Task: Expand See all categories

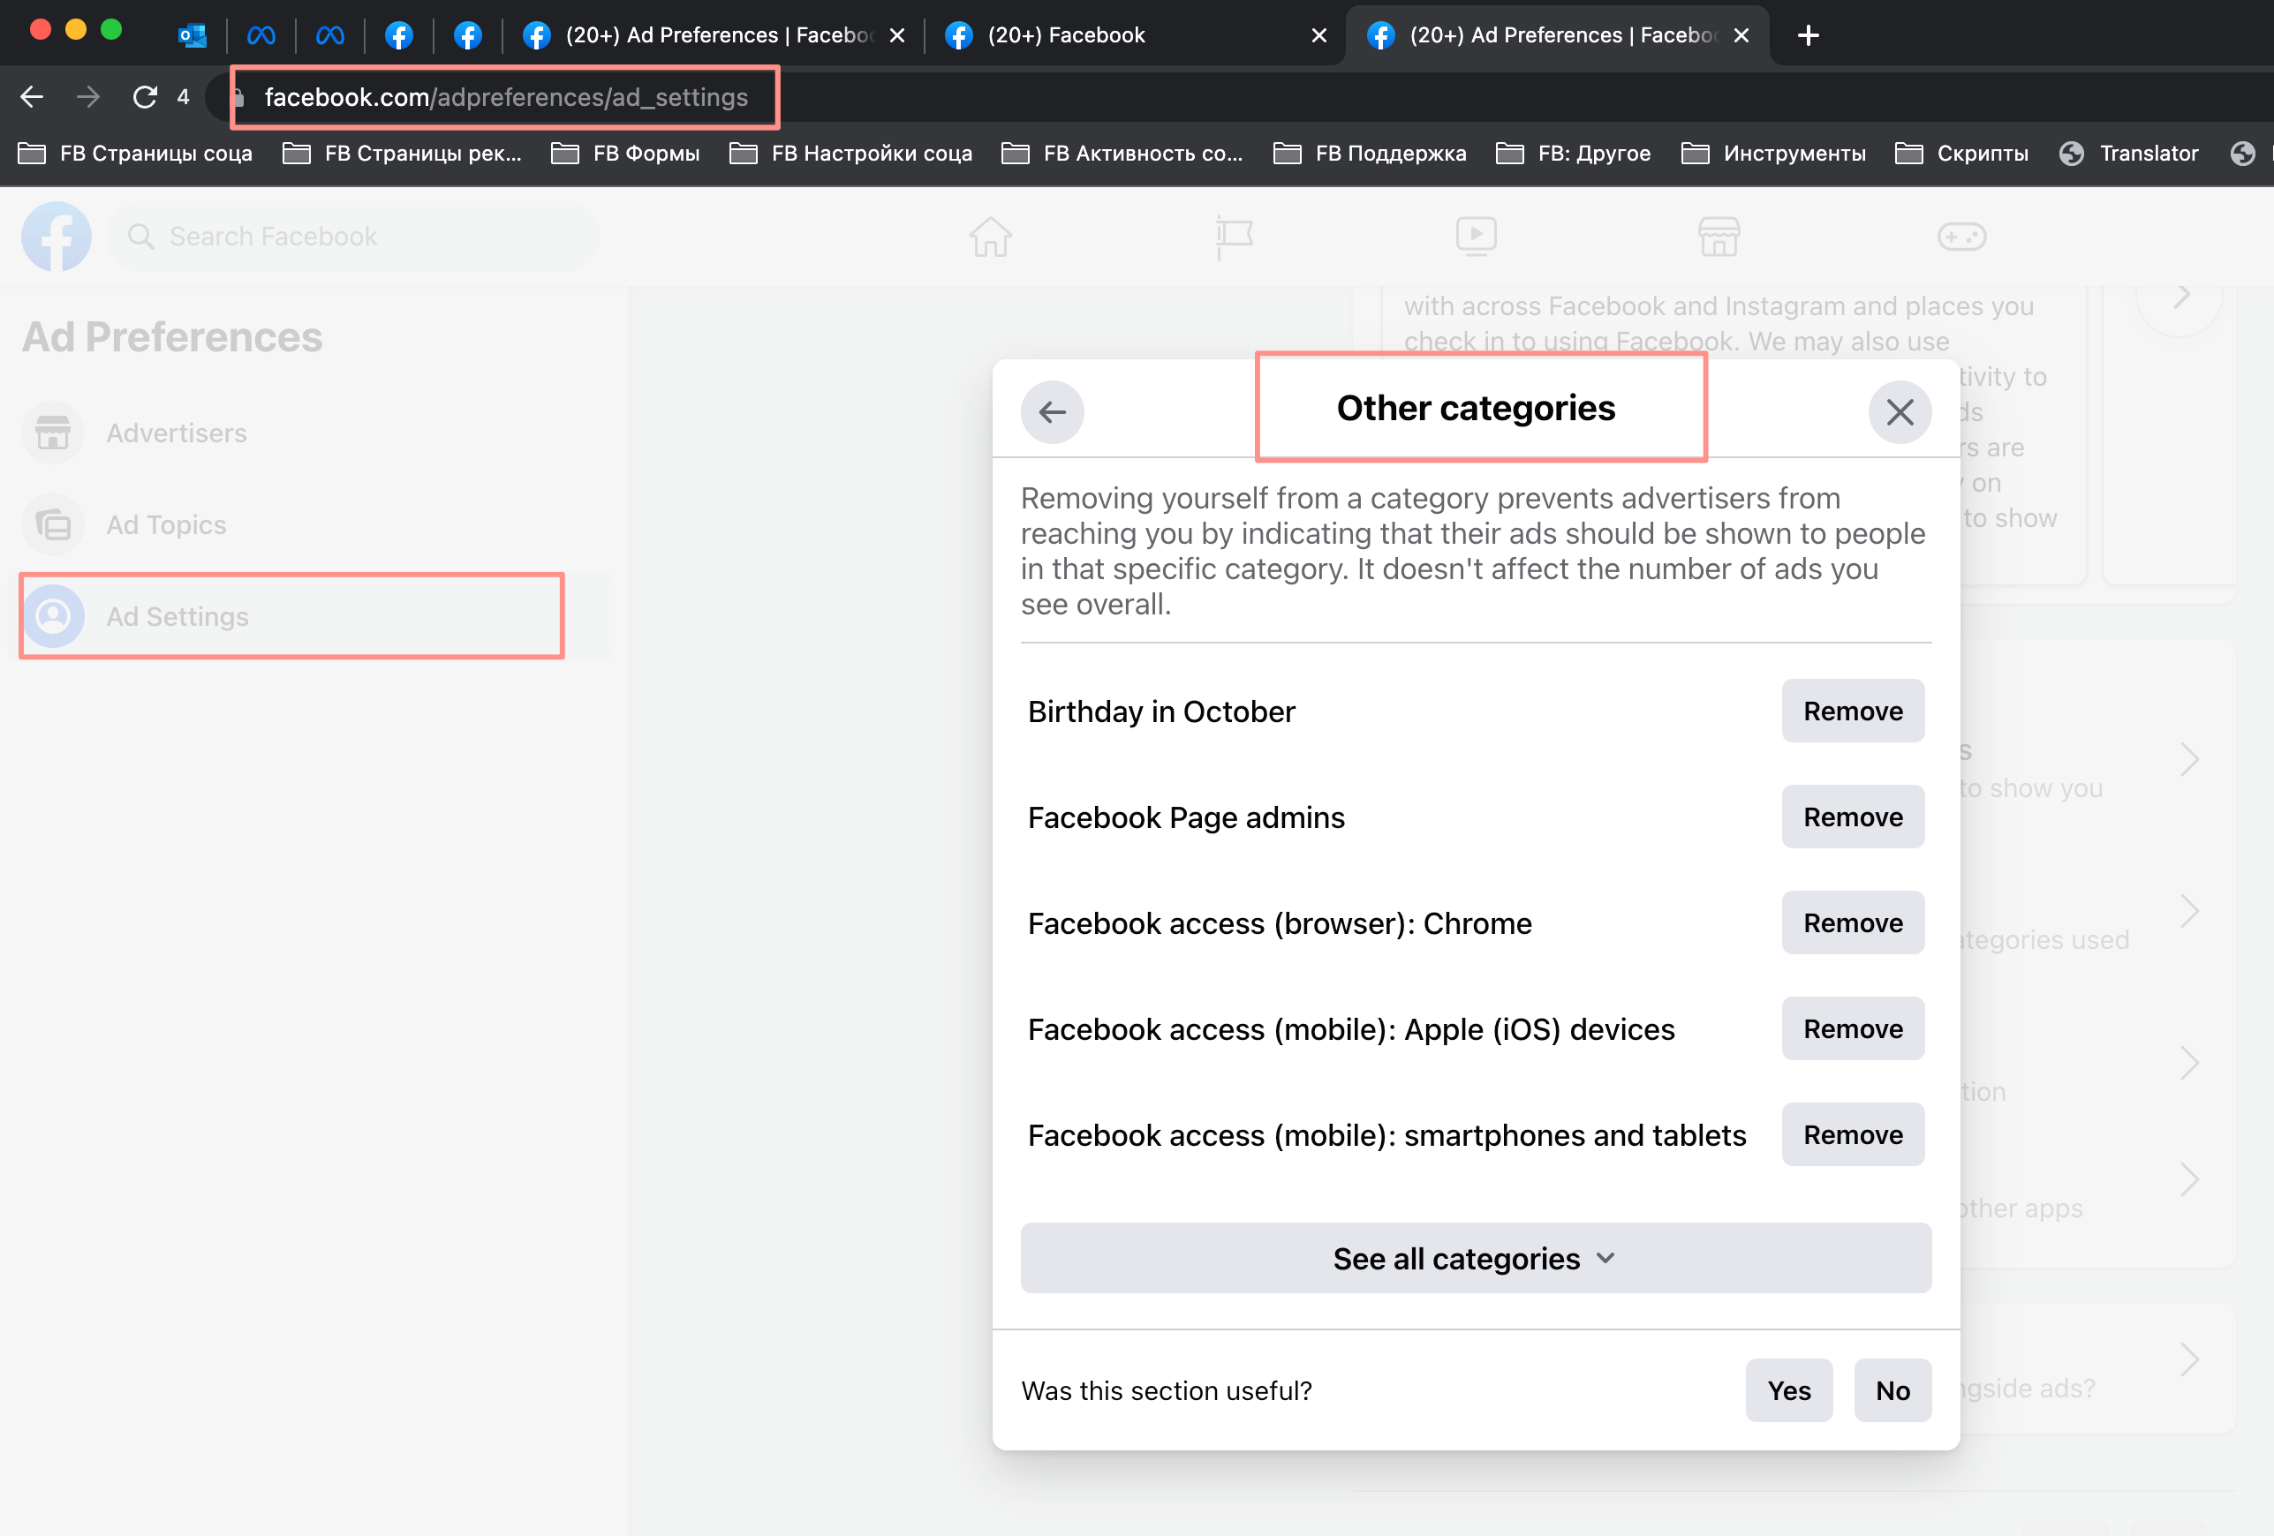Action: tap(1476, 1258)
